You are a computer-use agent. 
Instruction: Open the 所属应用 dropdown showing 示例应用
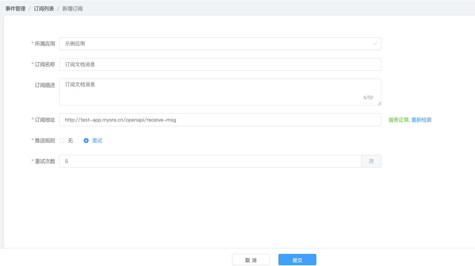pyautogui.click(x=214, y=44)
